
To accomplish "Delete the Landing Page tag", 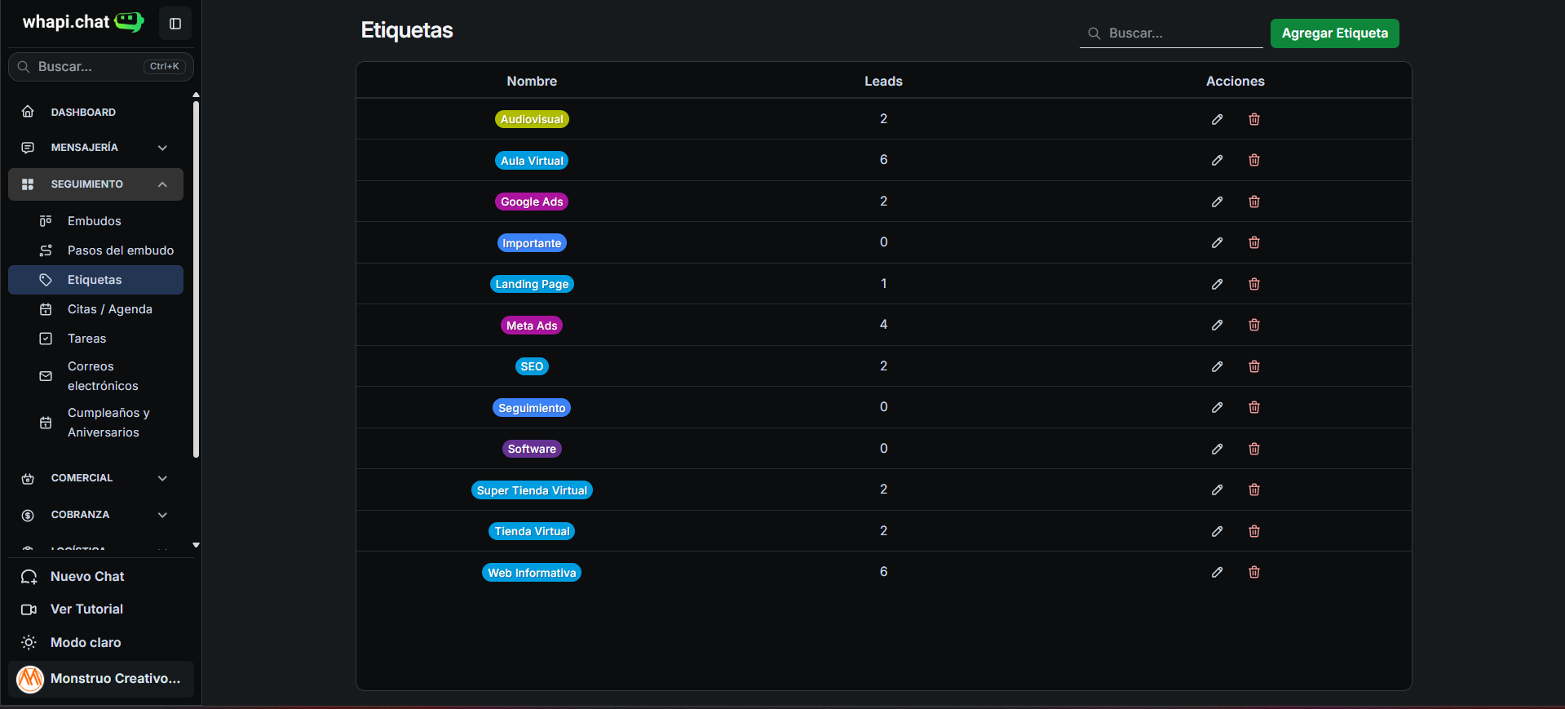I will 1254,284.
